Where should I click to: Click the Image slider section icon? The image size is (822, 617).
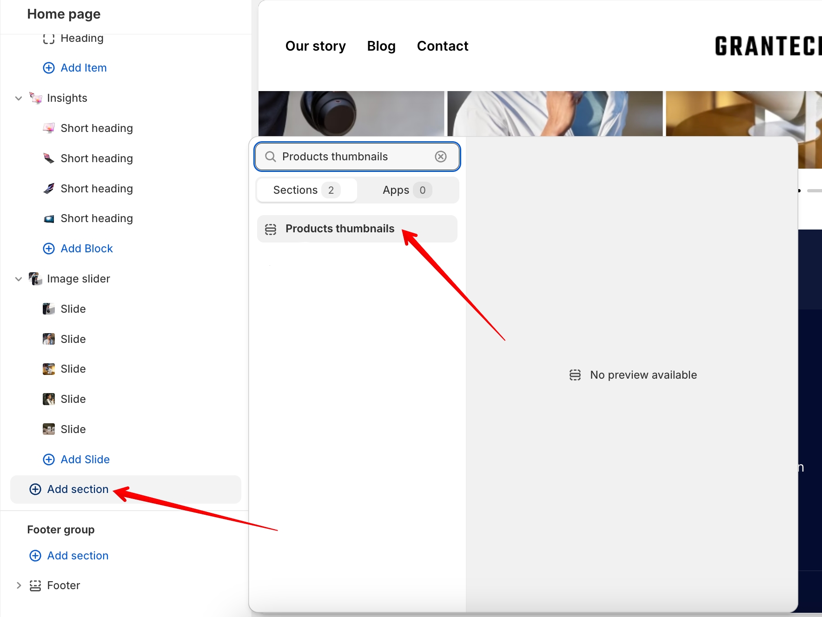pyautogui.click(x=36, y=279)
